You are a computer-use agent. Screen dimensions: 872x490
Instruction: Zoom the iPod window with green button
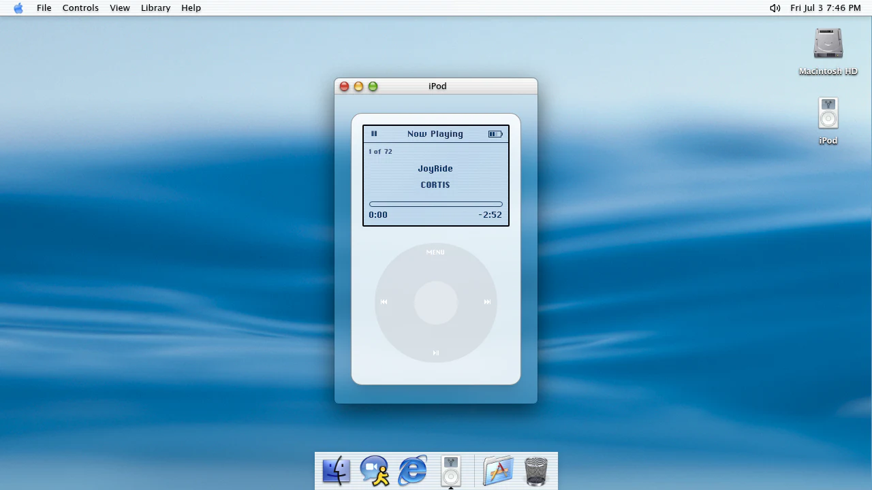coord(373,86)
